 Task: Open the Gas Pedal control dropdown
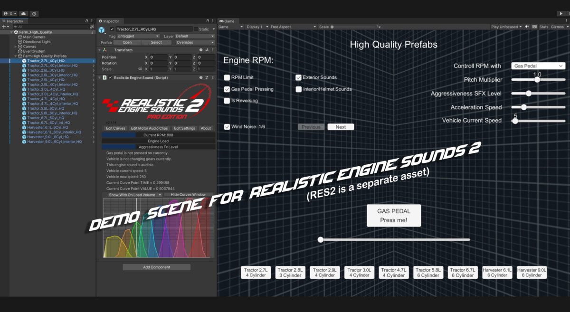pyautogui.click(x=538, y=66)
